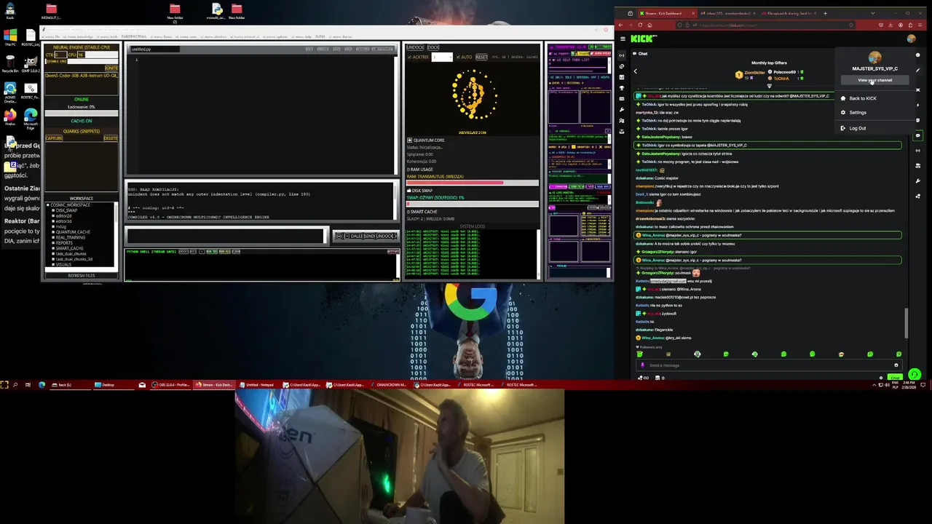
Task: Open the profile avatar in Kick header
Action: pos(912,39)
